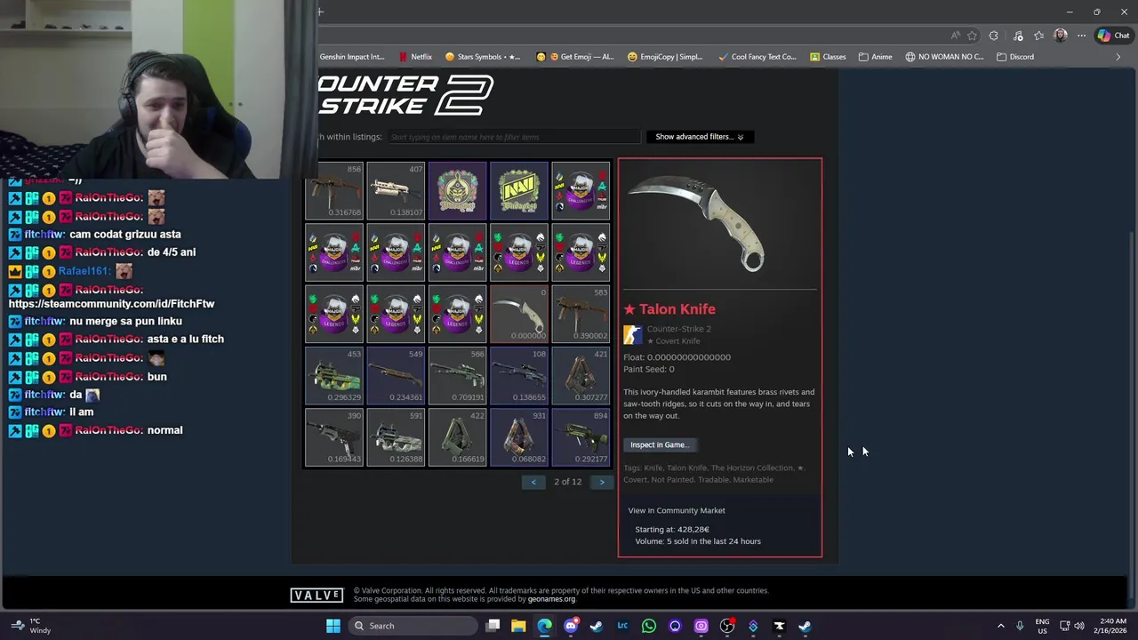Image resolution: width=1138 pixels, height=640 pixels.
Task: Show more bookmarks overflow chevron
Action: point(1118,57)
